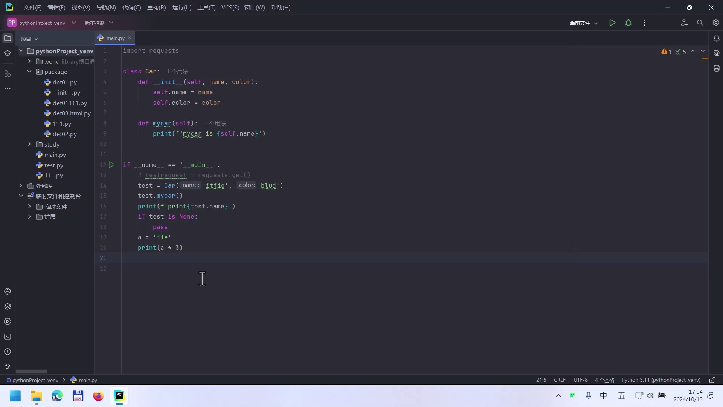
Task: Open the 重构(R) menu
Action: [x=156, y=8]
